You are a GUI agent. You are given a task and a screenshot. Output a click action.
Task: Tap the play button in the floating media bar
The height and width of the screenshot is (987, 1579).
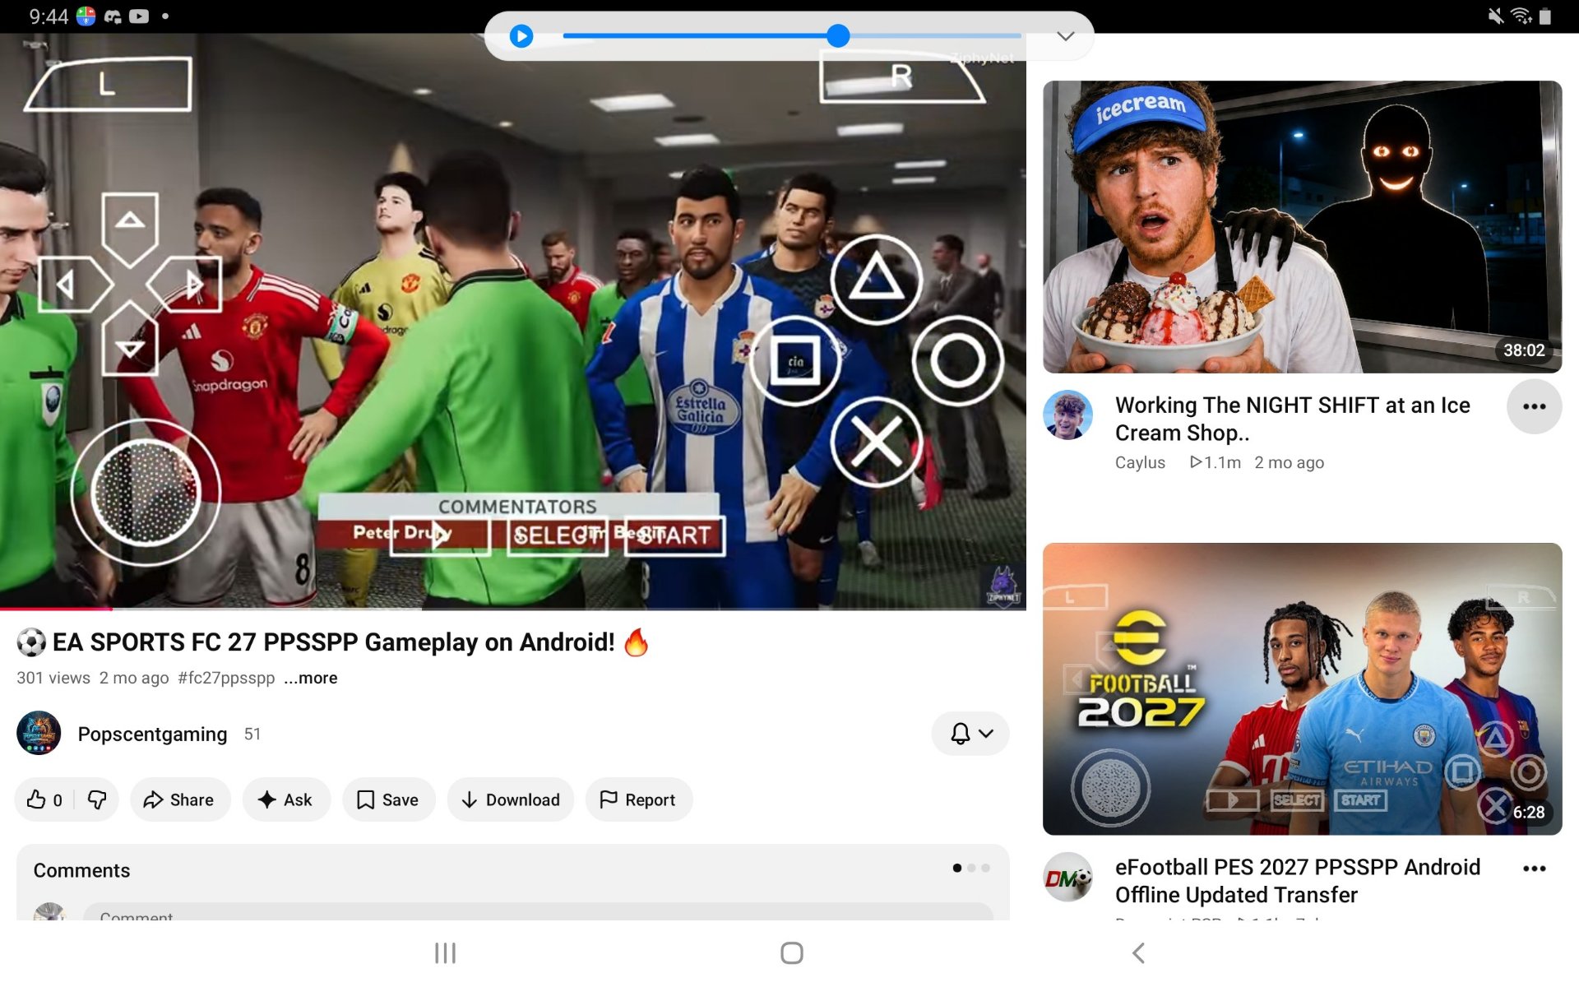pos(521,36)
